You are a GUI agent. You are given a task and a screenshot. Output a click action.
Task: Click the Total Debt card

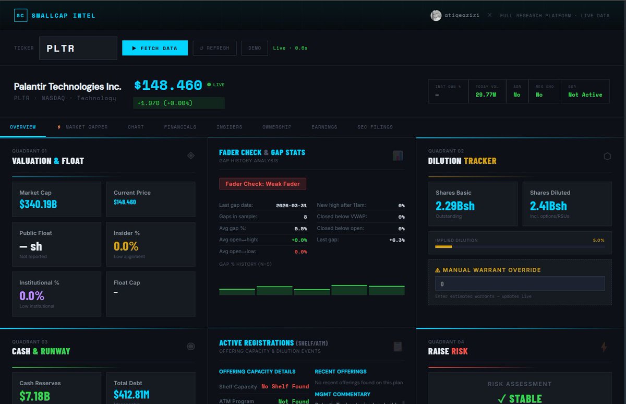click(151, 388)
